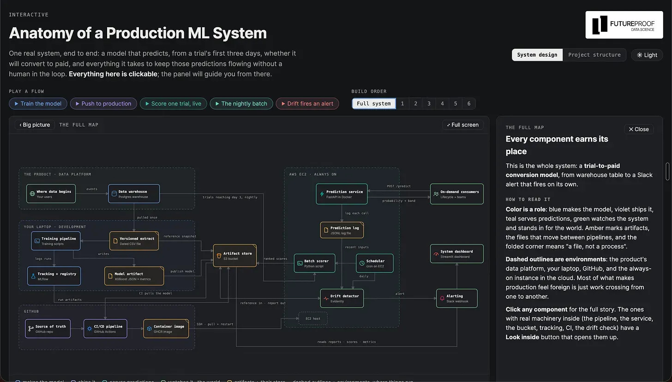This screenshot has height=382, width=672.
Task: Click the 'recent inputs' edge label
Action: 357,247
